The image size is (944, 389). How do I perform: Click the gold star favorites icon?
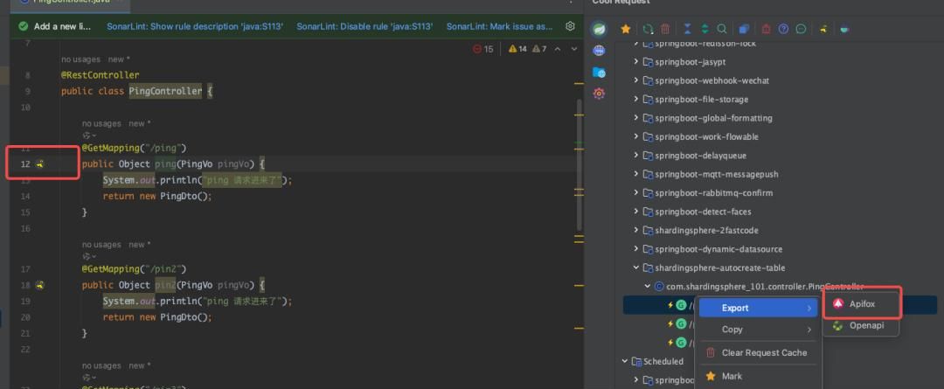(625, 29)
